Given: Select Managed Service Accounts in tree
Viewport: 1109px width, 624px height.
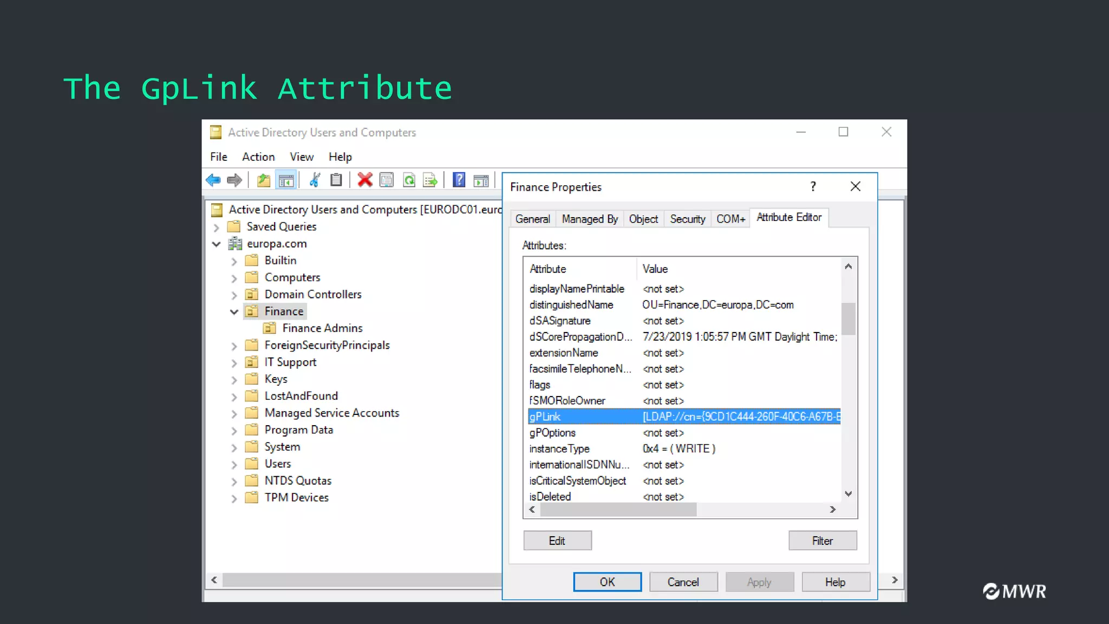Looking at the screenshot, I should 332,413.
